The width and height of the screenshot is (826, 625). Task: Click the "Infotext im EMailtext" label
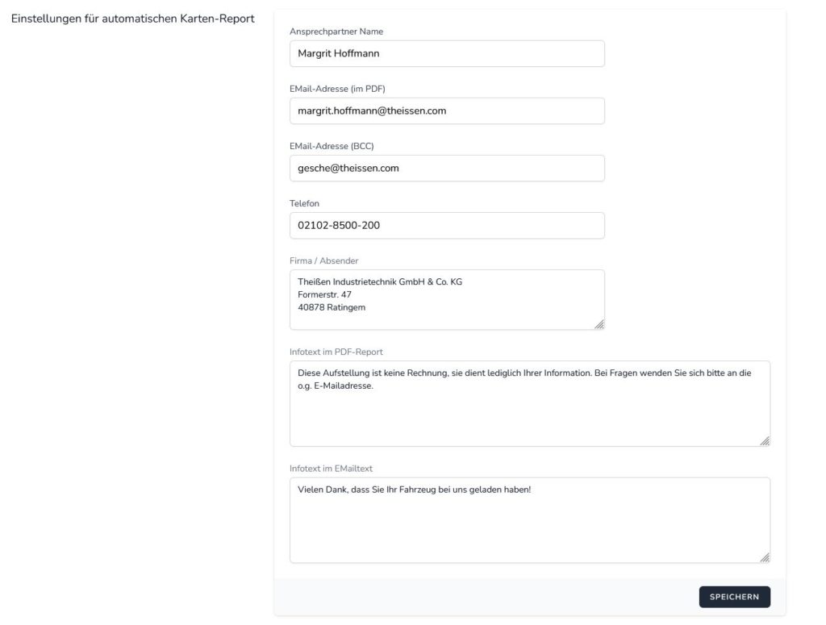(x=331, y=469)
